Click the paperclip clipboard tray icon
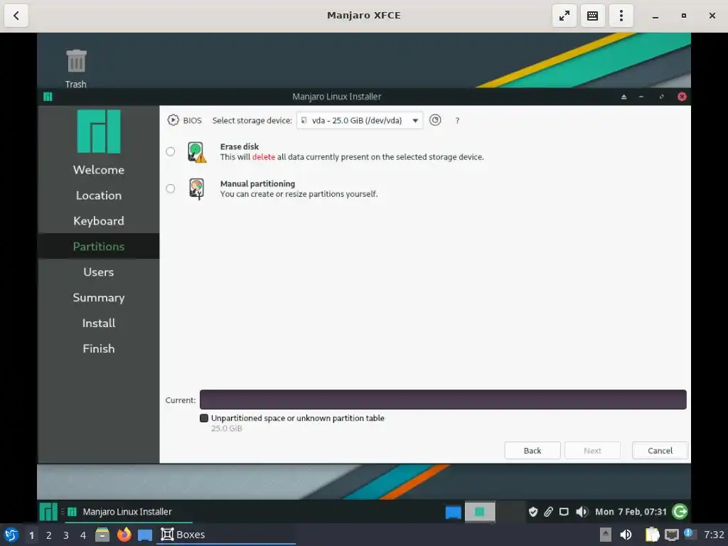 pos(548,512)
